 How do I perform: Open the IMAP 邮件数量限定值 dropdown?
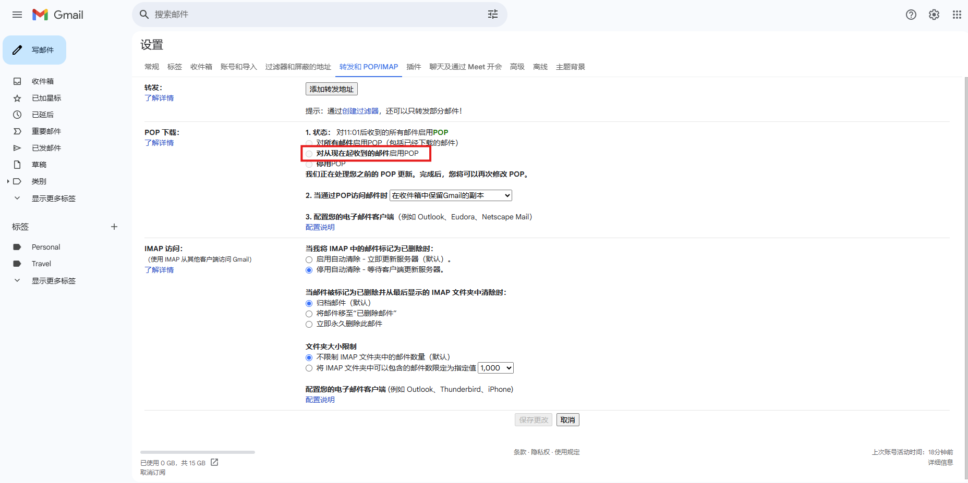point(494,367)
